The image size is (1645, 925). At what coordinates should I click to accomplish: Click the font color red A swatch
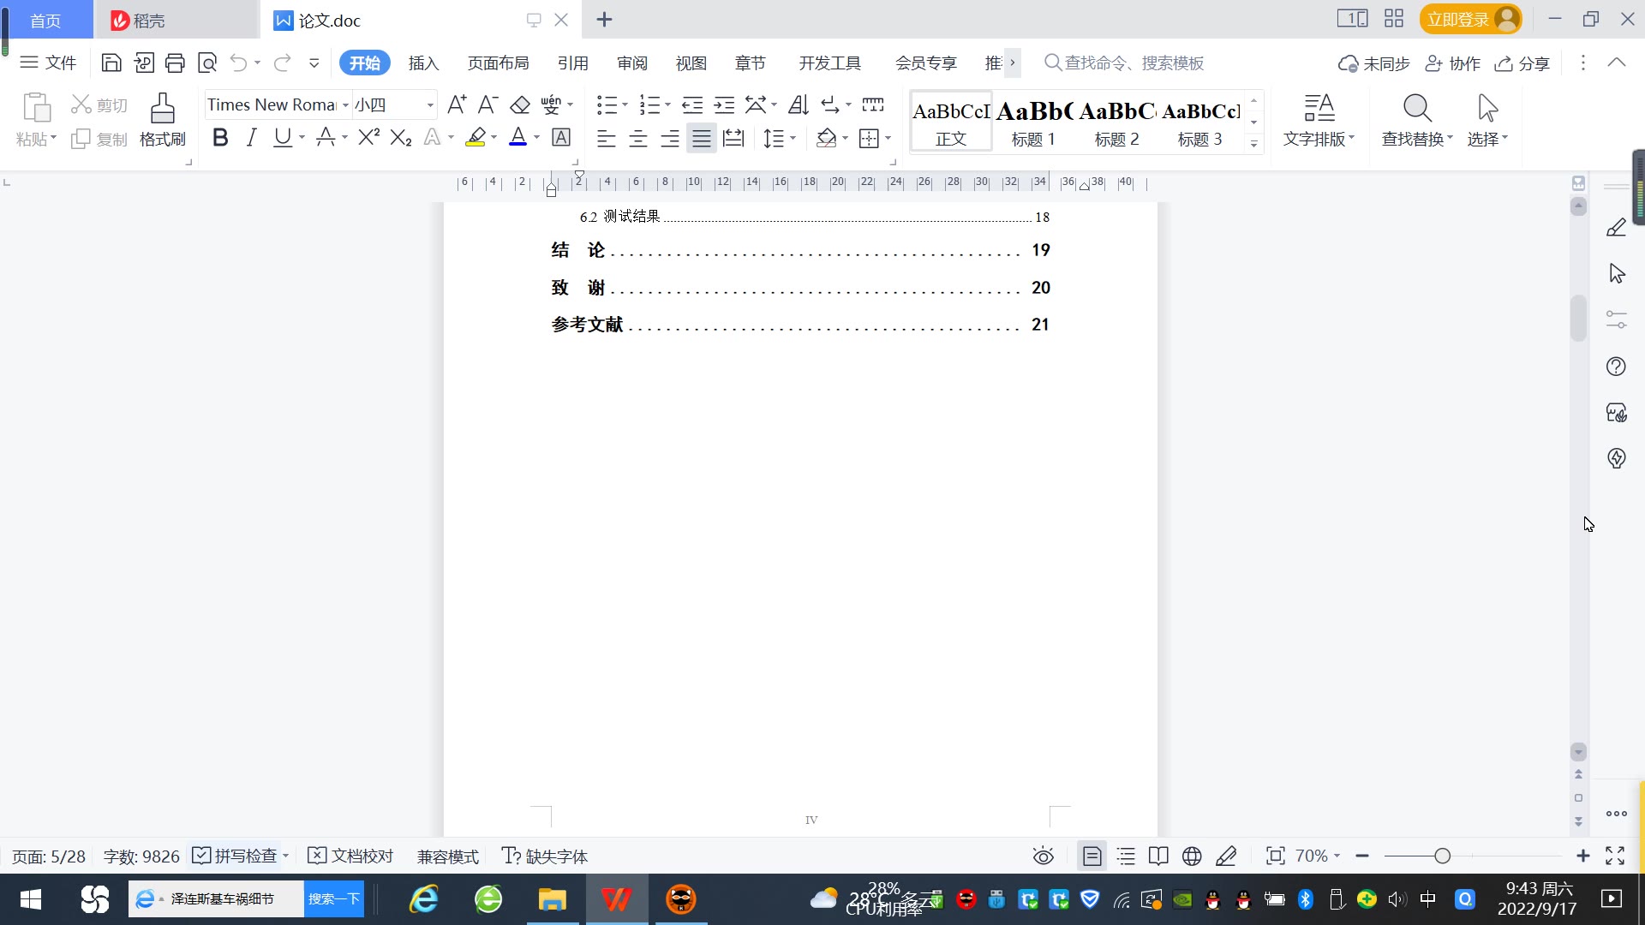coord(517,137)
